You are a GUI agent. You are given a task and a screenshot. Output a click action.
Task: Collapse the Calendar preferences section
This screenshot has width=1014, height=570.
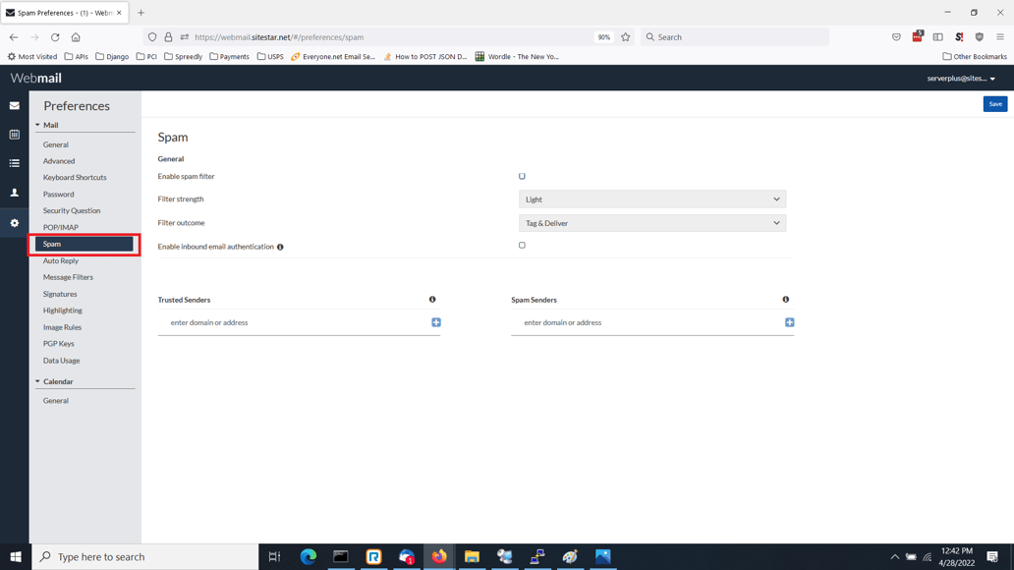click(x=38, y=381)
